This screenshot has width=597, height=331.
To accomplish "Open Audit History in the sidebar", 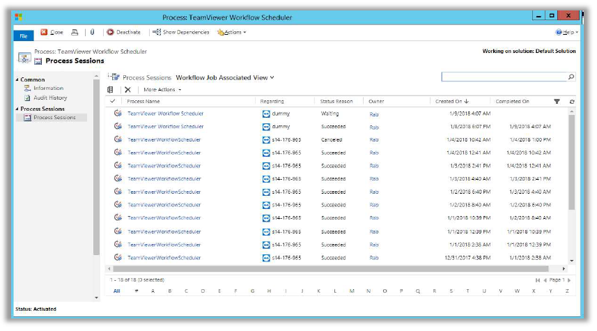I will point(50,98).
